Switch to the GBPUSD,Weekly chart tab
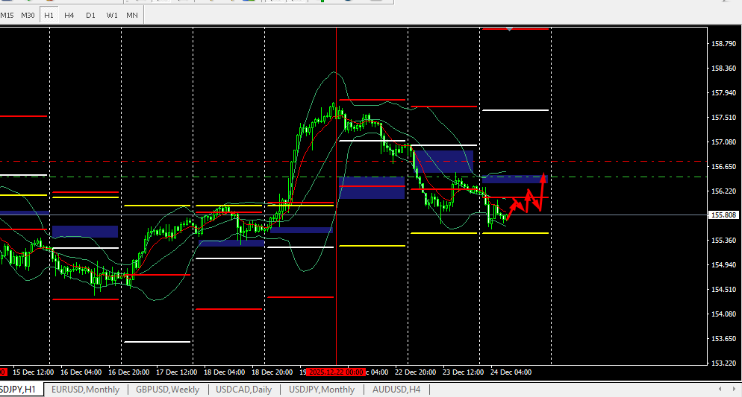The image size is (742, 397). tap(167, 390)
